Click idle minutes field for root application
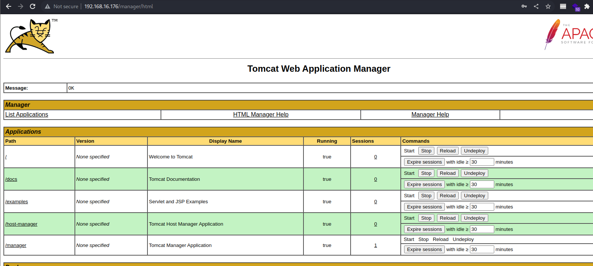The image size is (593, 266). (x=482, y=162)
